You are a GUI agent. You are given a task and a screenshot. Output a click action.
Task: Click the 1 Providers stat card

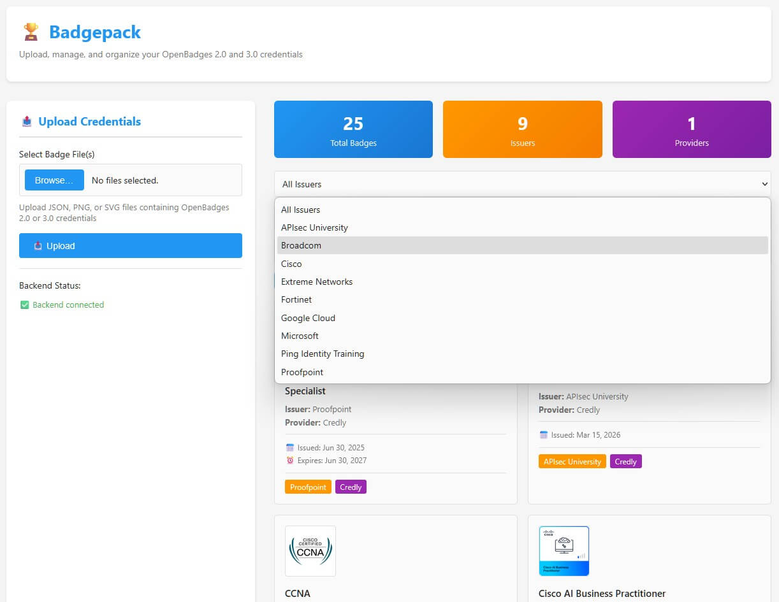click(x=692, y=129)
